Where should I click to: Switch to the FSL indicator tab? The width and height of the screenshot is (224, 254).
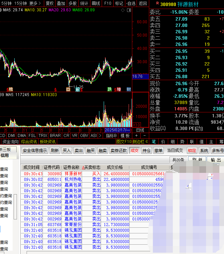click(x=32, y=135)
